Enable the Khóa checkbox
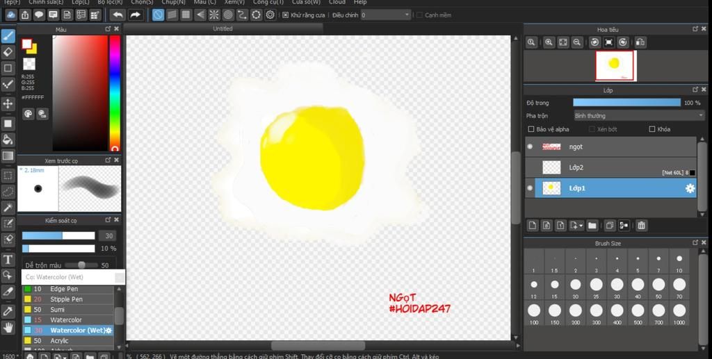 [652, 129]
